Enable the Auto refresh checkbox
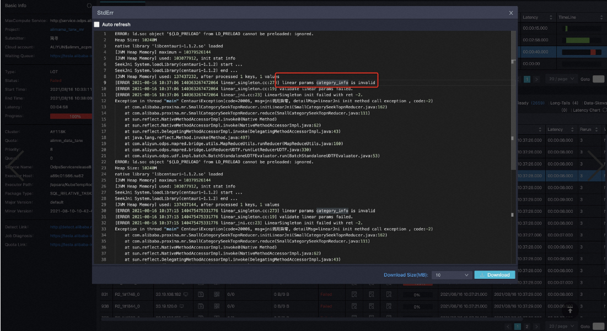Viewport: 607px width, 331px height. point(97,25)
